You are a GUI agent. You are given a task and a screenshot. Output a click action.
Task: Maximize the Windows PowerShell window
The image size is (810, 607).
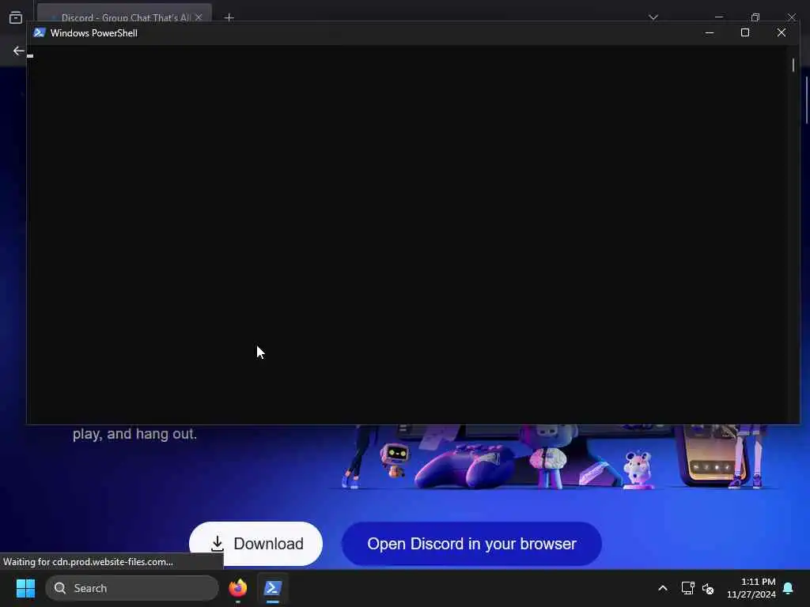[x=745, y=32]
